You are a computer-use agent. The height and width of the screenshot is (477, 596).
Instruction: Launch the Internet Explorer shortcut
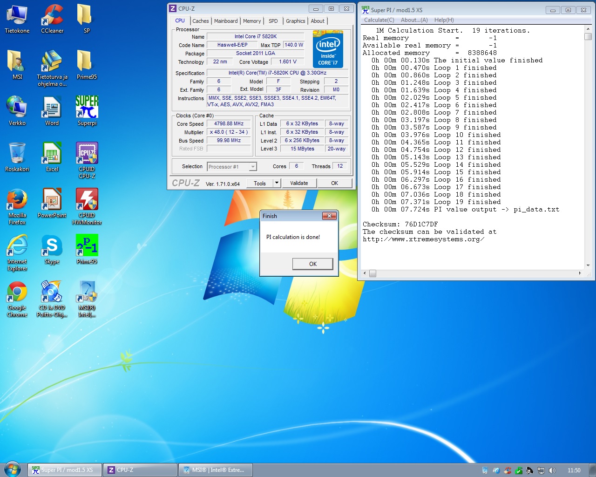tap(17, 253)
